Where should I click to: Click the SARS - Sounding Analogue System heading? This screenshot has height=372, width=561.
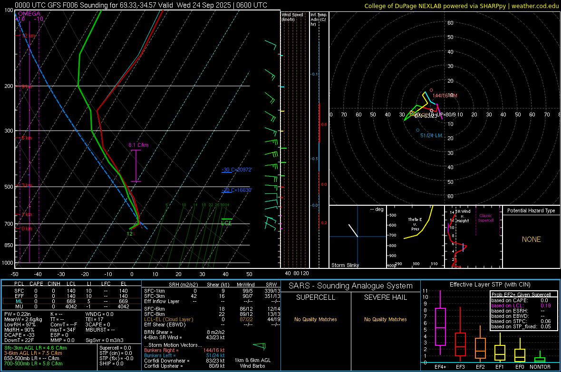(350, 286)
